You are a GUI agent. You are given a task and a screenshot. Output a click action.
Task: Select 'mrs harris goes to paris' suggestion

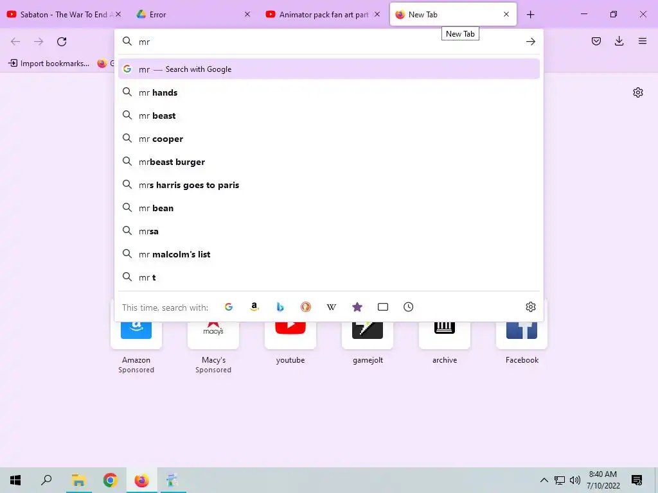tap(329, 184)
